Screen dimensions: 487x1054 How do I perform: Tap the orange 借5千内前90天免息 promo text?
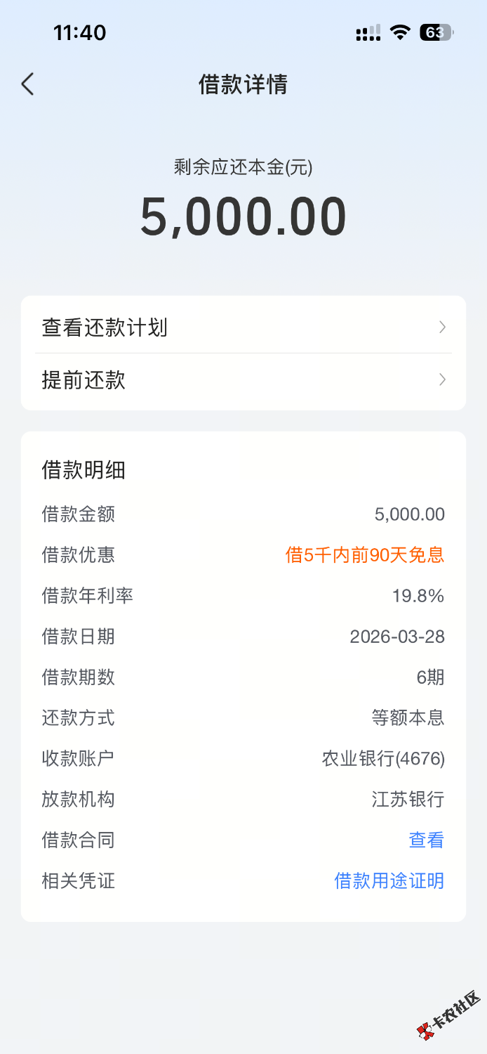pyautogui.click(x=365, y=555)
